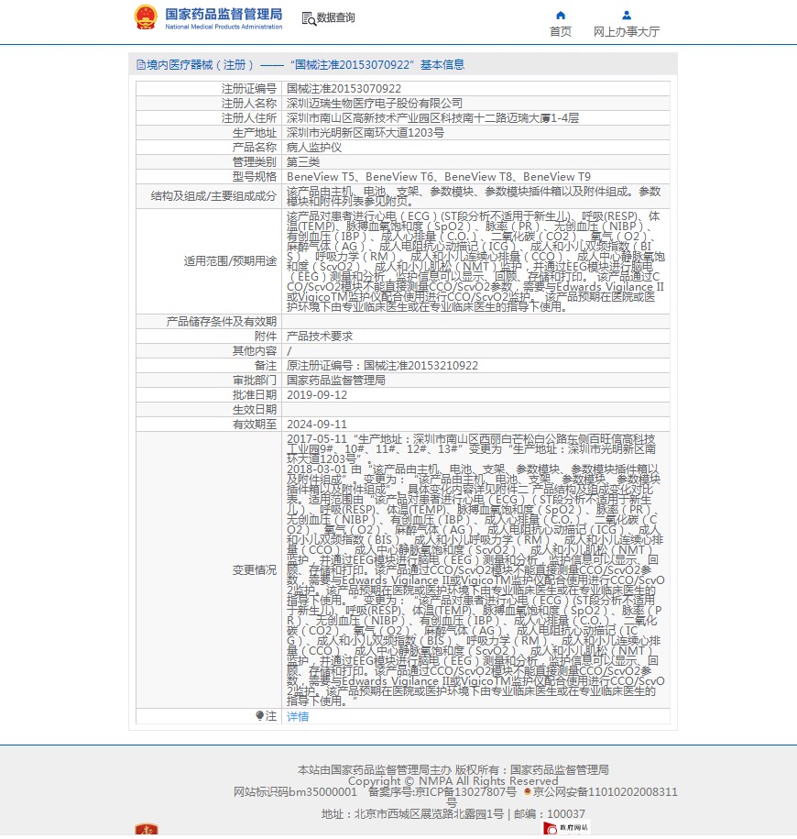Select product name 病人监护仪
797x839 pixels.
[x=314, y=147]
